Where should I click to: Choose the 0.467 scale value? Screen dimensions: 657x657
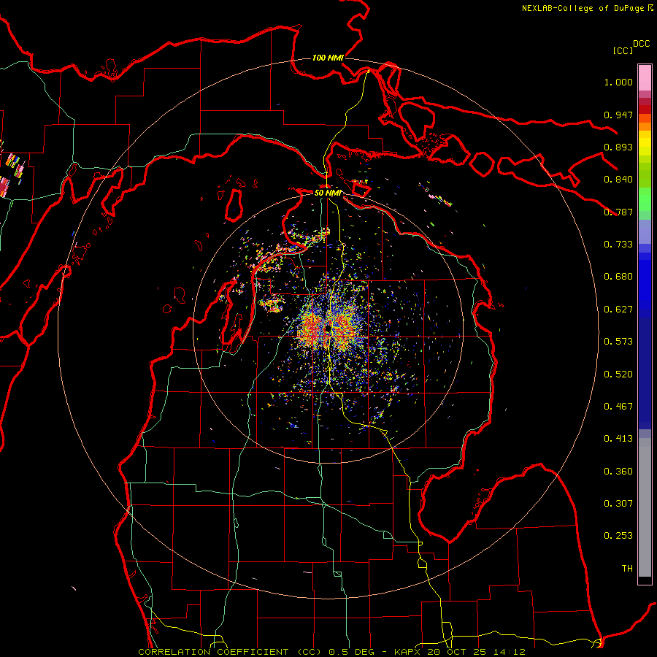click(x=618, y=407)
